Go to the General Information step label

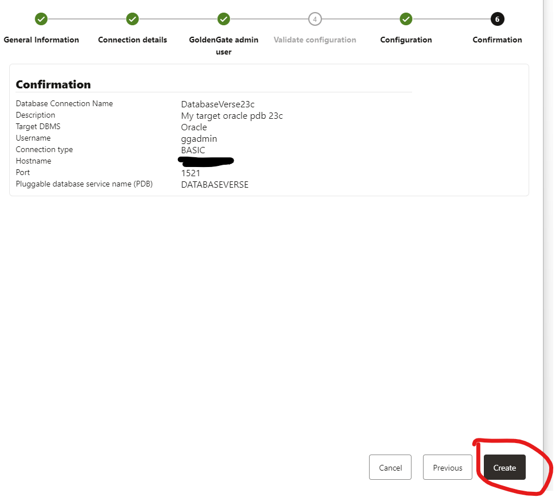pos(41,40)
